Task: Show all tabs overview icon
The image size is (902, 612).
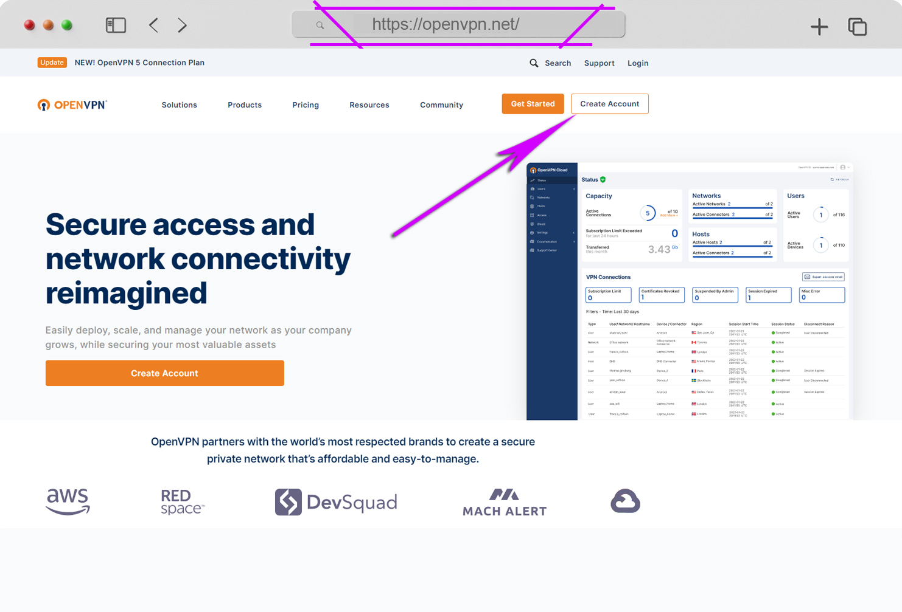Action: point(857,26)
